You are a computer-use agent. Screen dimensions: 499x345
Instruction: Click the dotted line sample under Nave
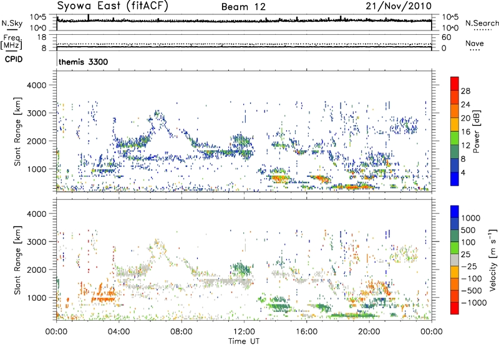pos(475,50)
